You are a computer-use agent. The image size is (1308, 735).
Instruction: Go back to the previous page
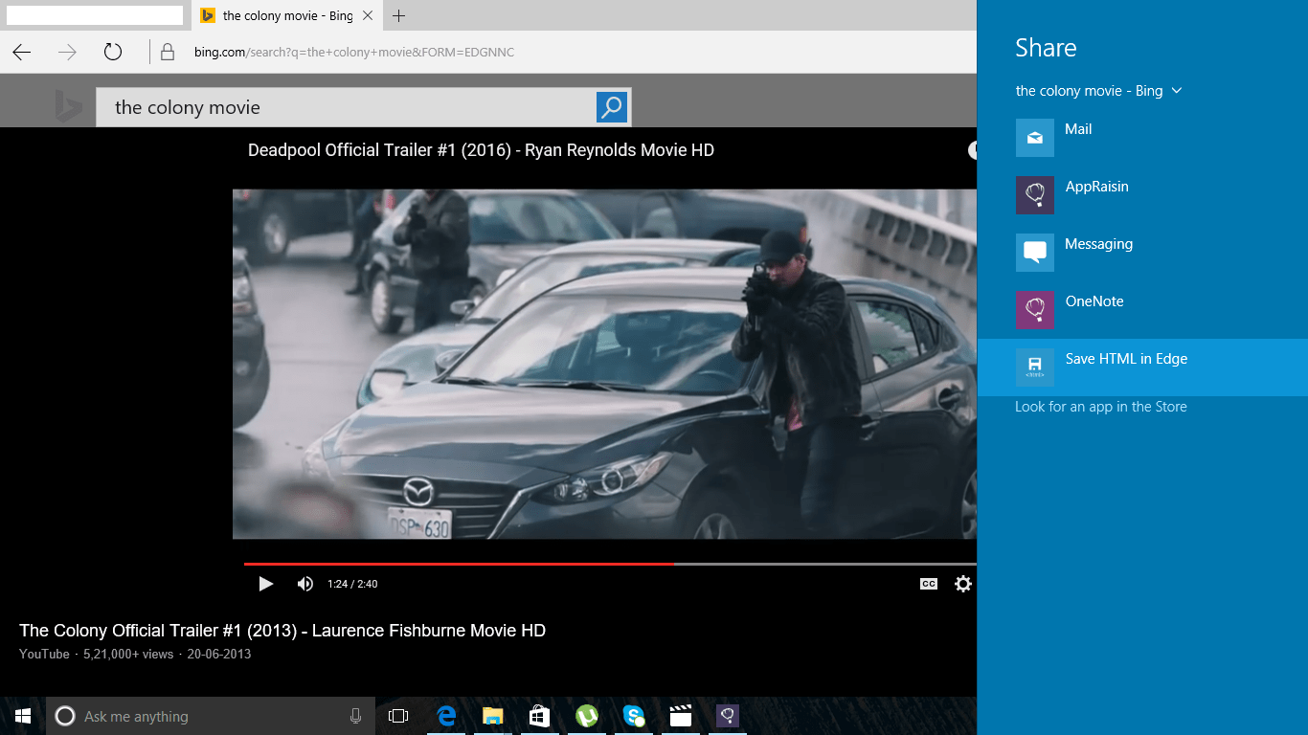22,53
